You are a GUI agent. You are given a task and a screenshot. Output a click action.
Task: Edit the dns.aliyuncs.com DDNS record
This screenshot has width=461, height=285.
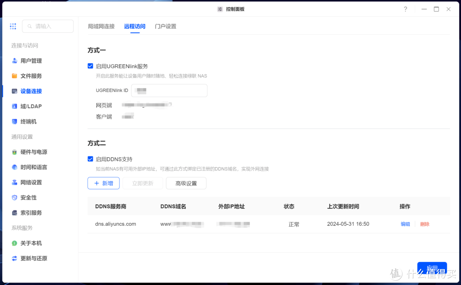[x=405, y=224]
